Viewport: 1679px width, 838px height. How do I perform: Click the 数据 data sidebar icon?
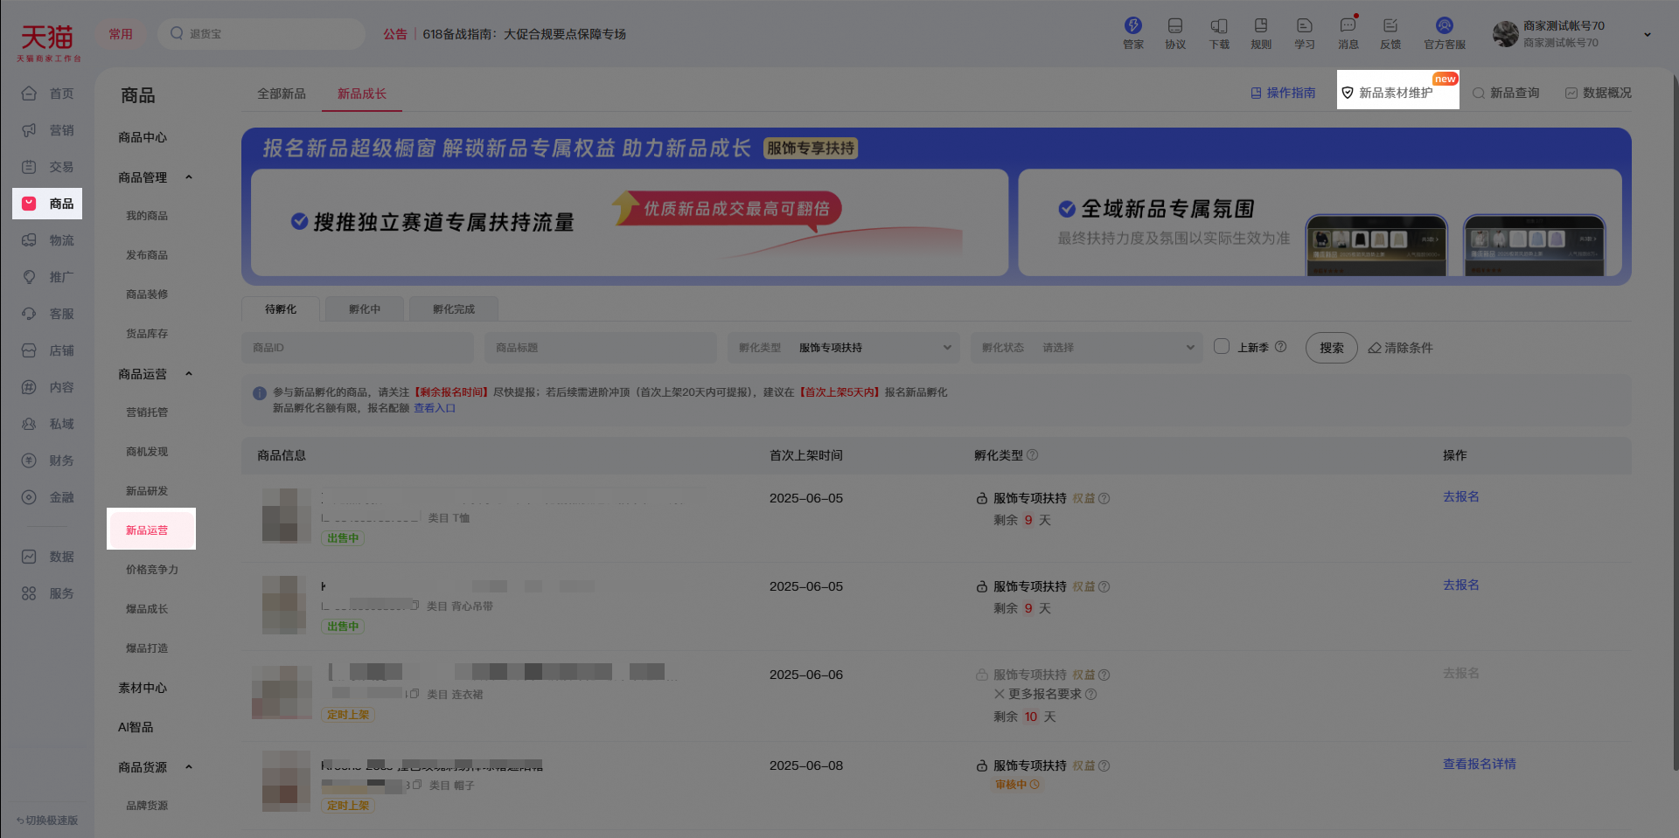click(x=29, y=557)
